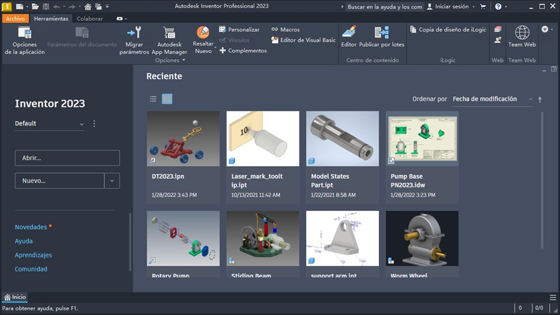The width and height of the screenshot is (560, 315).
Task: Expand the Default project dropdown
Action: pos(81,124)
